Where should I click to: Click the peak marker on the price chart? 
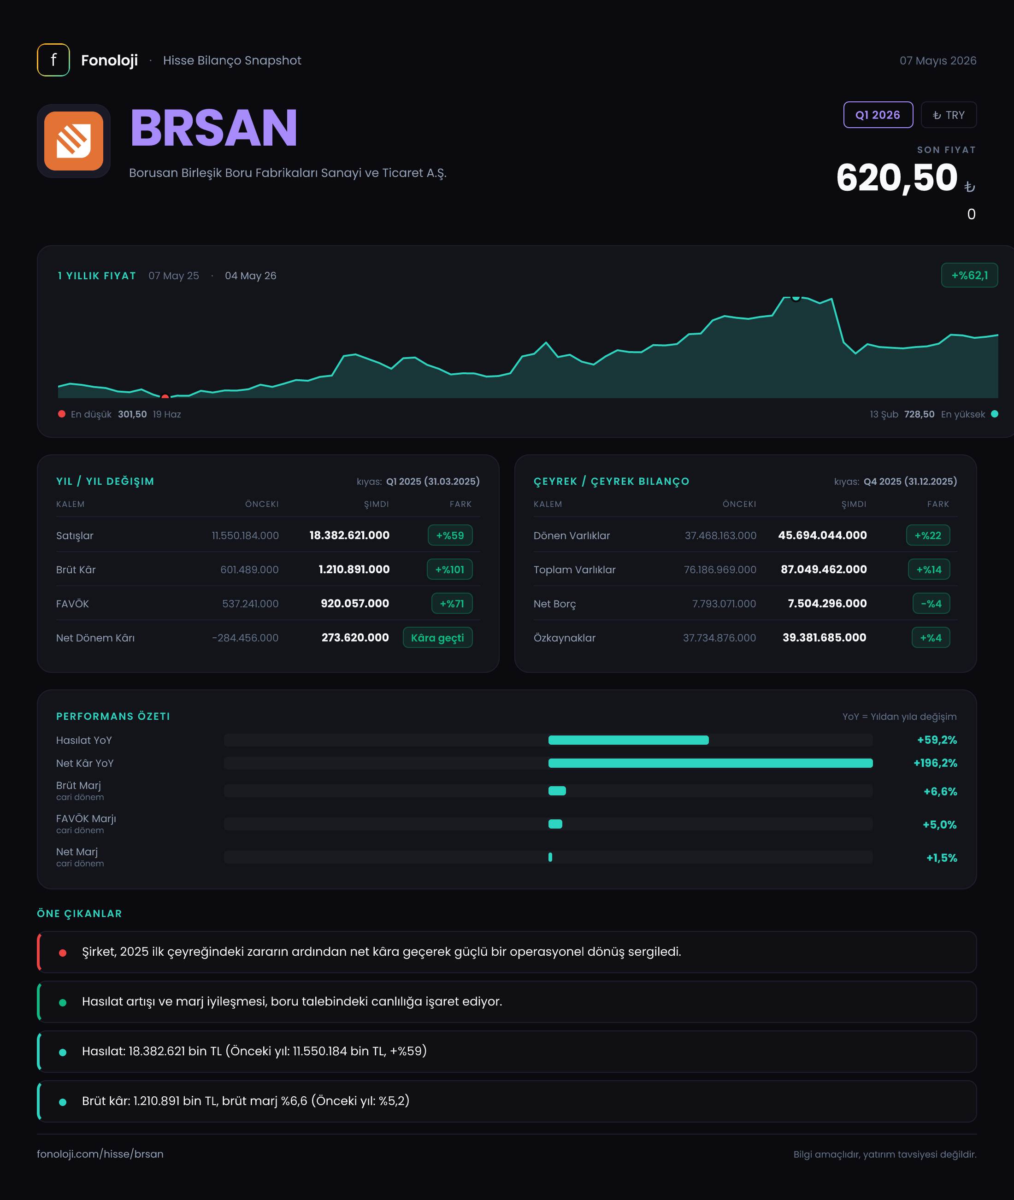point(796,297)
